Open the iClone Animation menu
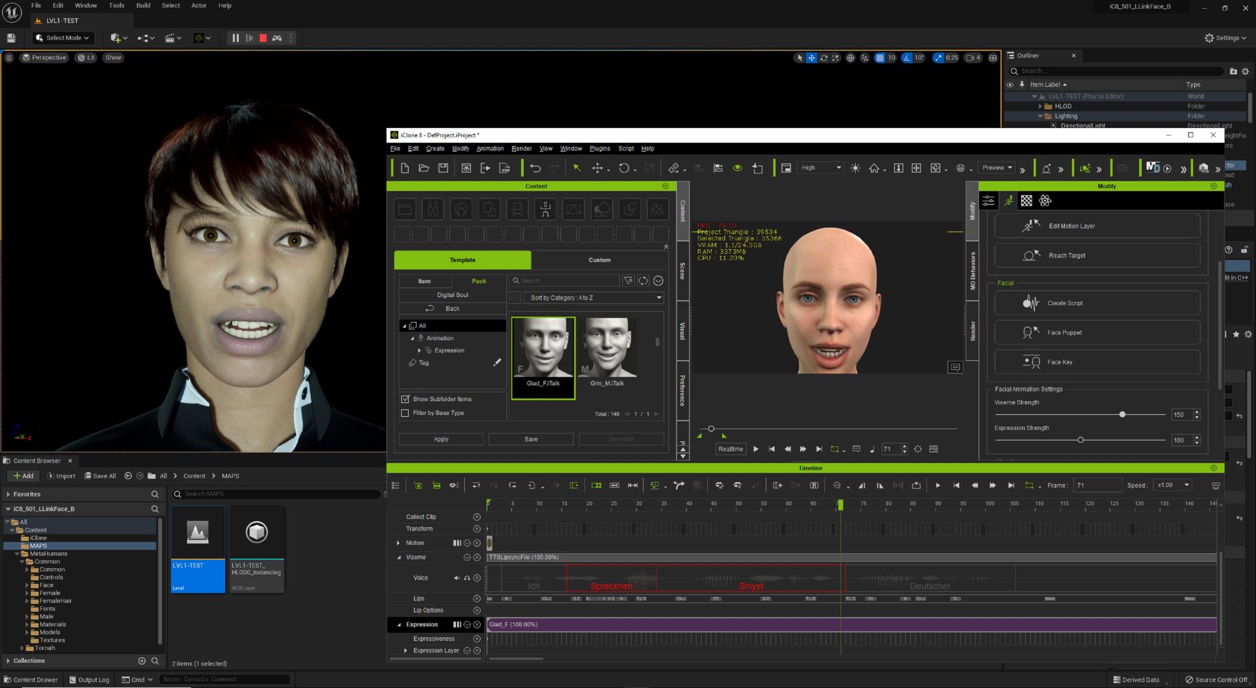 pyautogui.click(x=490, y=149)
